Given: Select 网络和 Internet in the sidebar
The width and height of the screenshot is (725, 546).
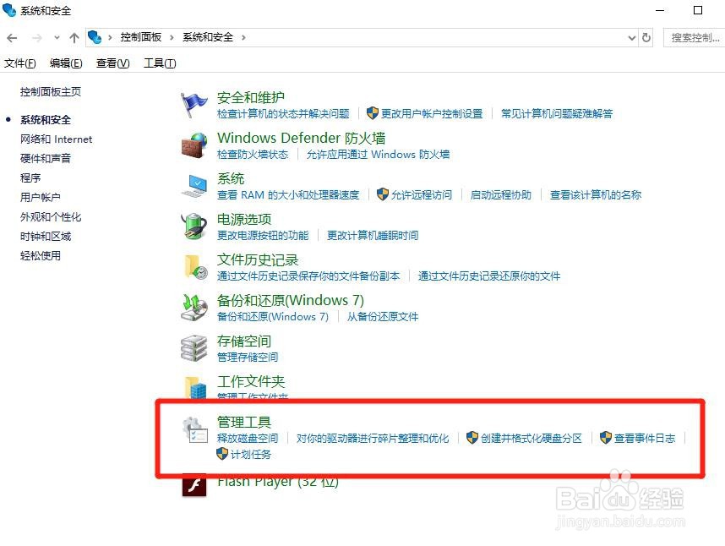Looking at the screenshot, I should point(56,139).
